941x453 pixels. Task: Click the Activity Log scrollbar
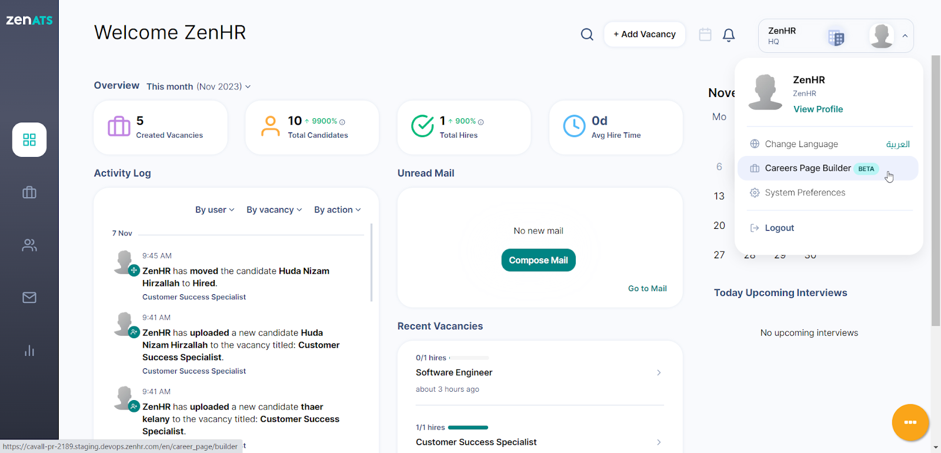click(371, 262)
